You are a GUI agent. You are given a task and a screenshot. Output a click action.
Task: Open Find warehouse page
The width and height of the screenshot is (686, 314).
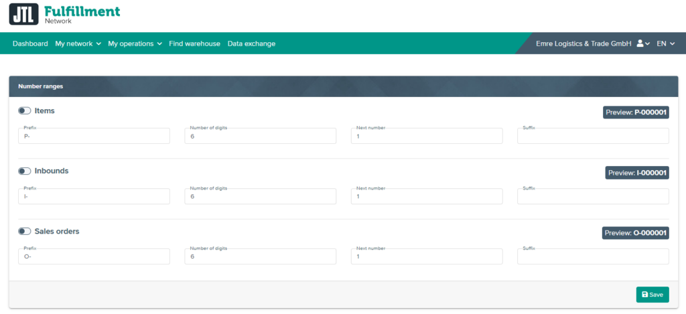pos(195,44)
